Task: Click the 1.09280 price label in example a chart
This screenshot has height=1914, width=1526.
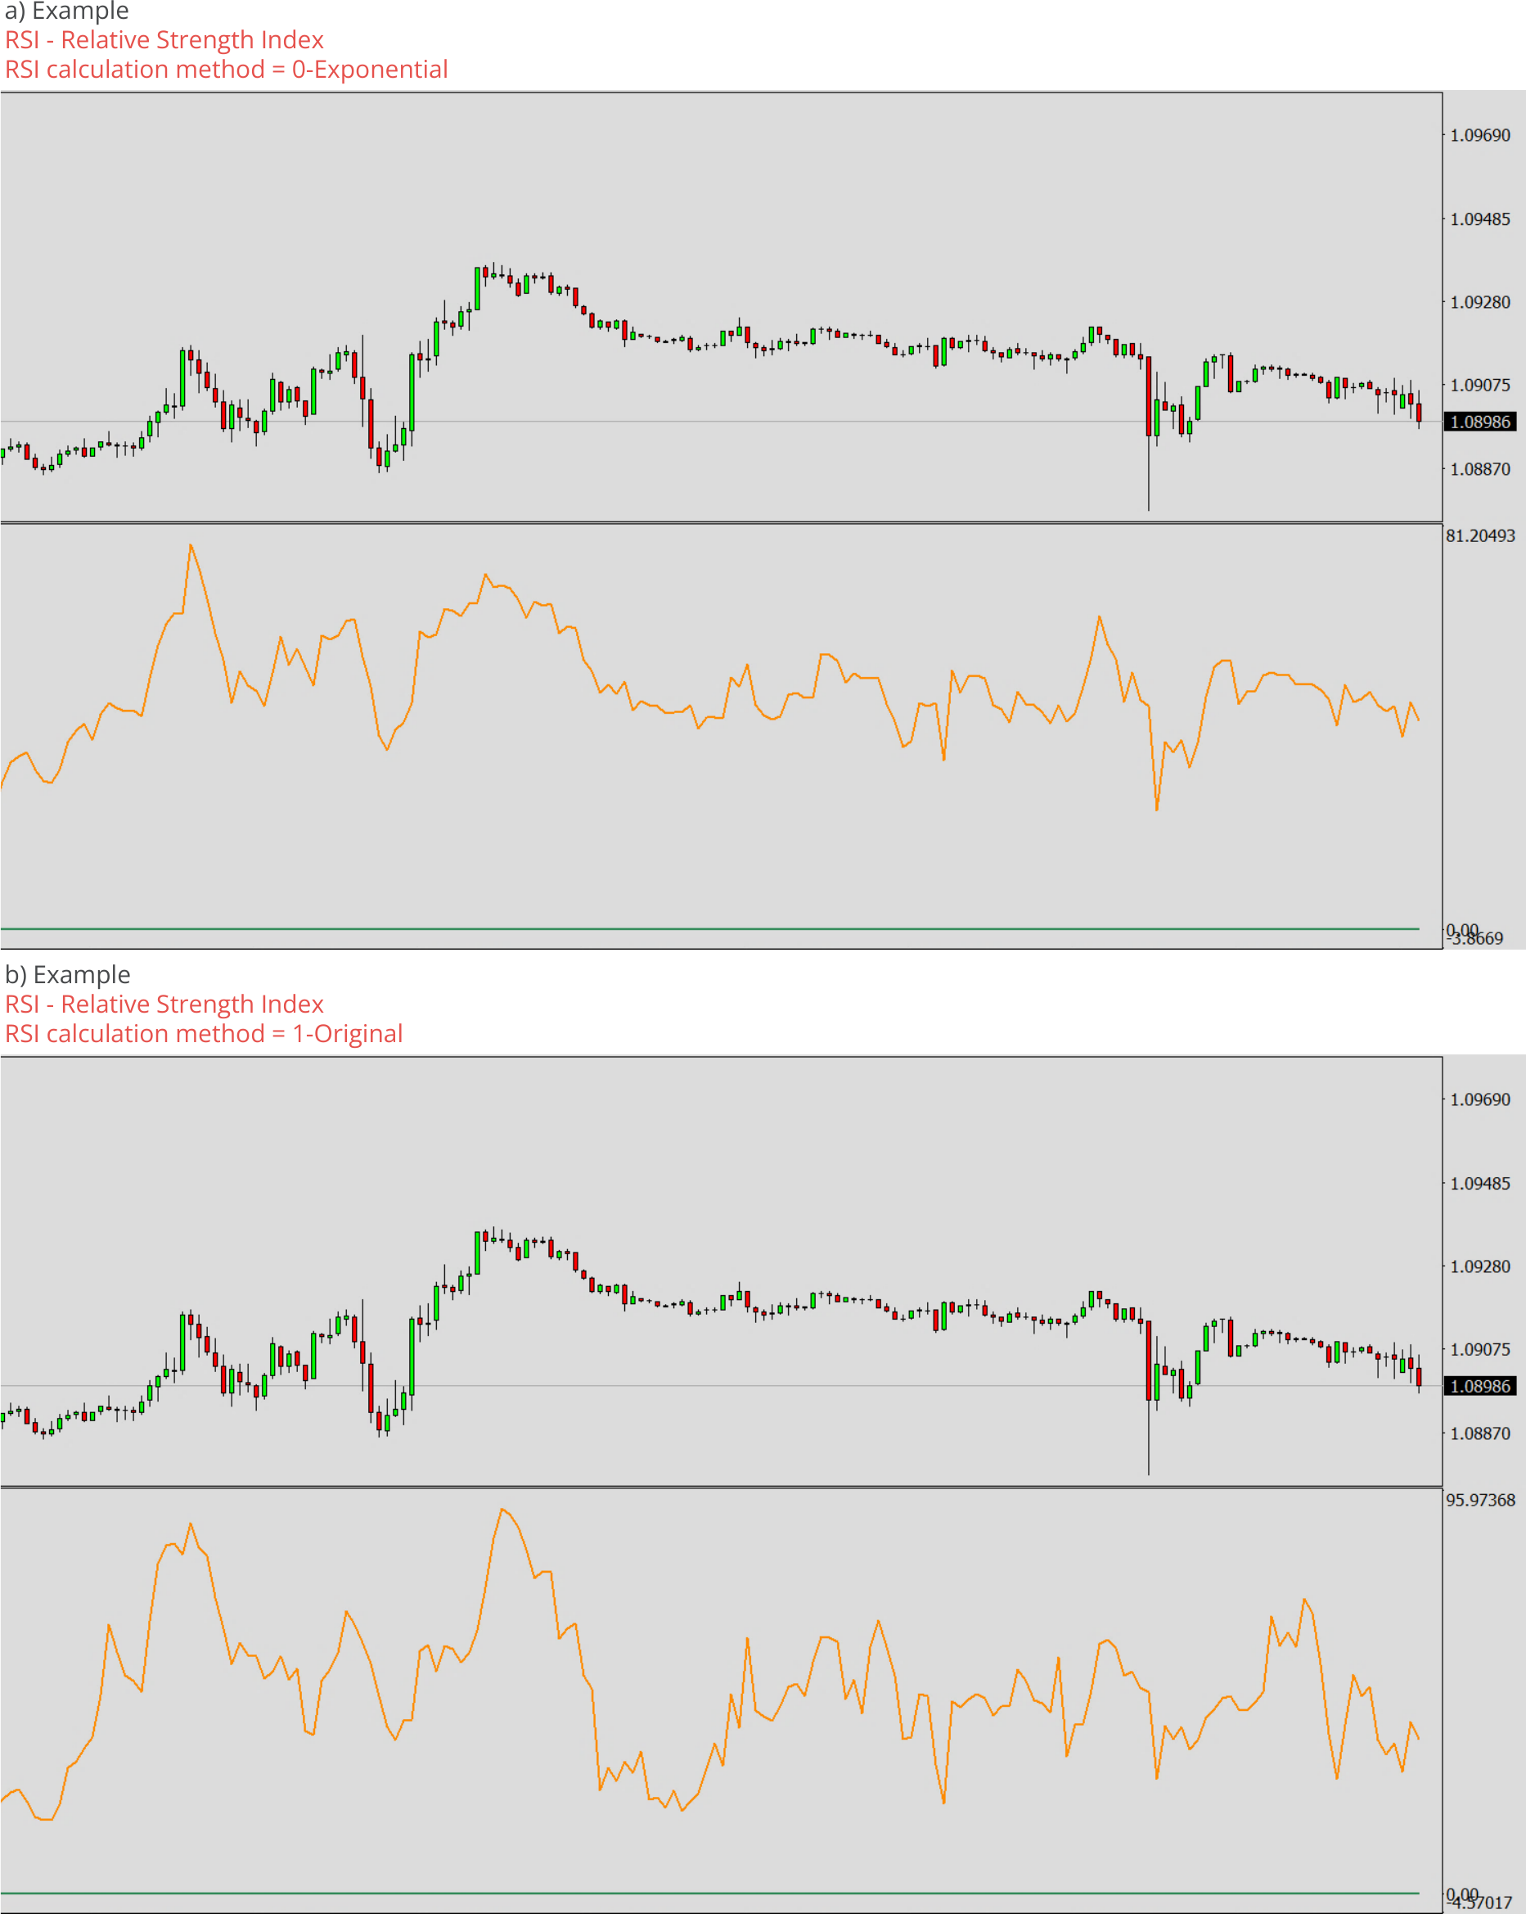Action: pyautogui.click(x=1480, y=302)
